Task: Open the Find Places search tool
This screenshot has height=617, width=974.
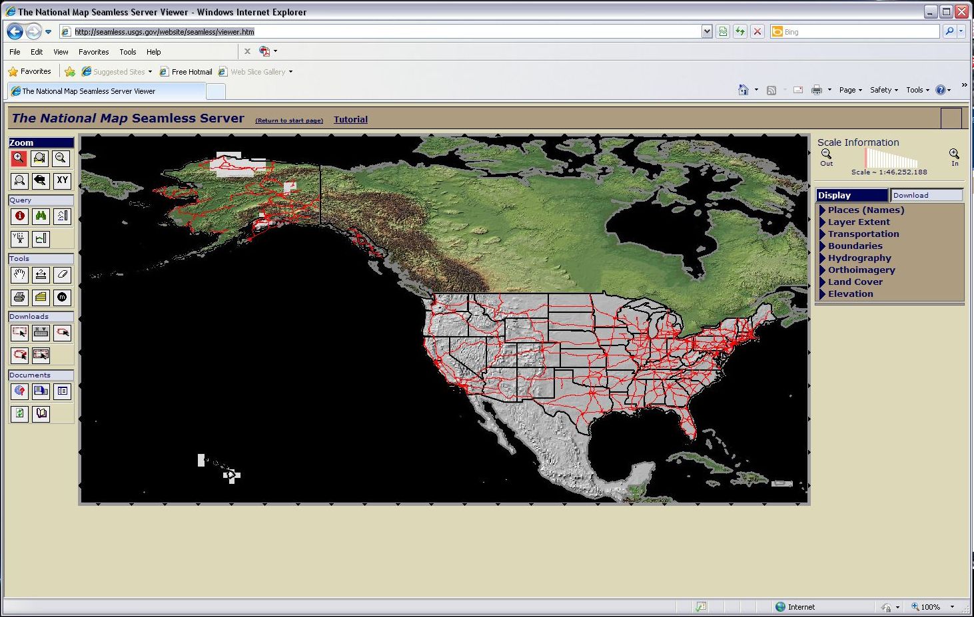Action: click(41, 216)
